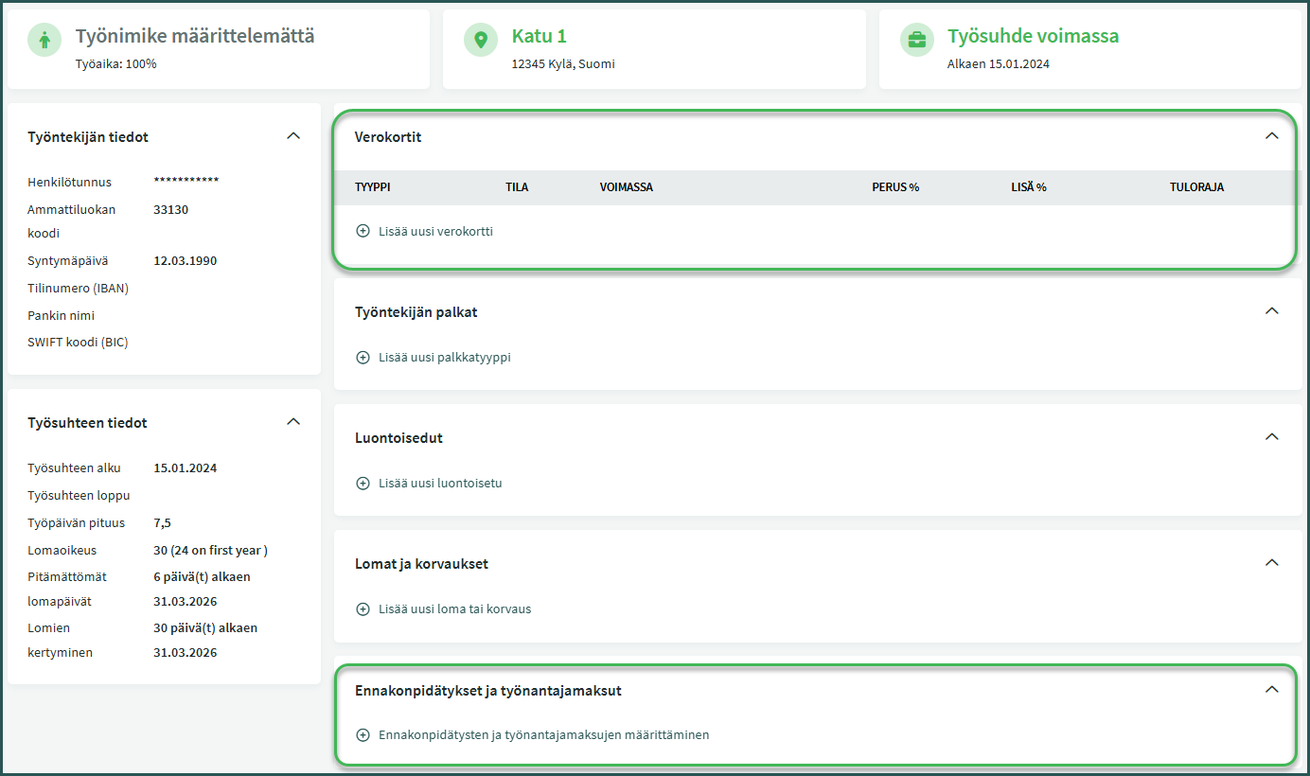
Task: Collapse the Lomat ja korvaukset section
Action: (1271, 563)
